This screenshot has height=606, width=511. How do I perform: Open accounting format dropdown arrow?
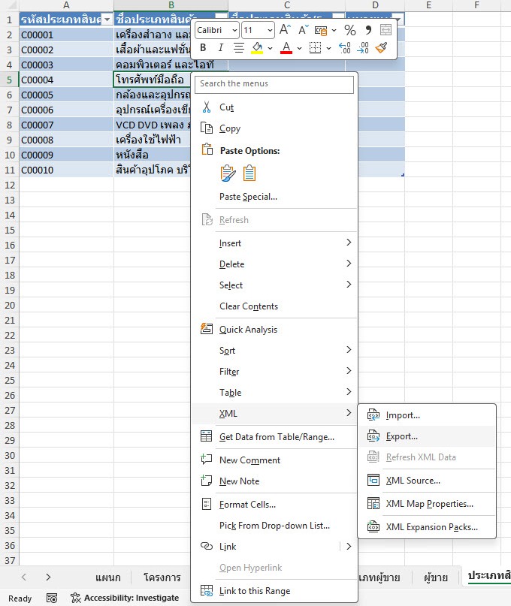(x=334, y=30)
